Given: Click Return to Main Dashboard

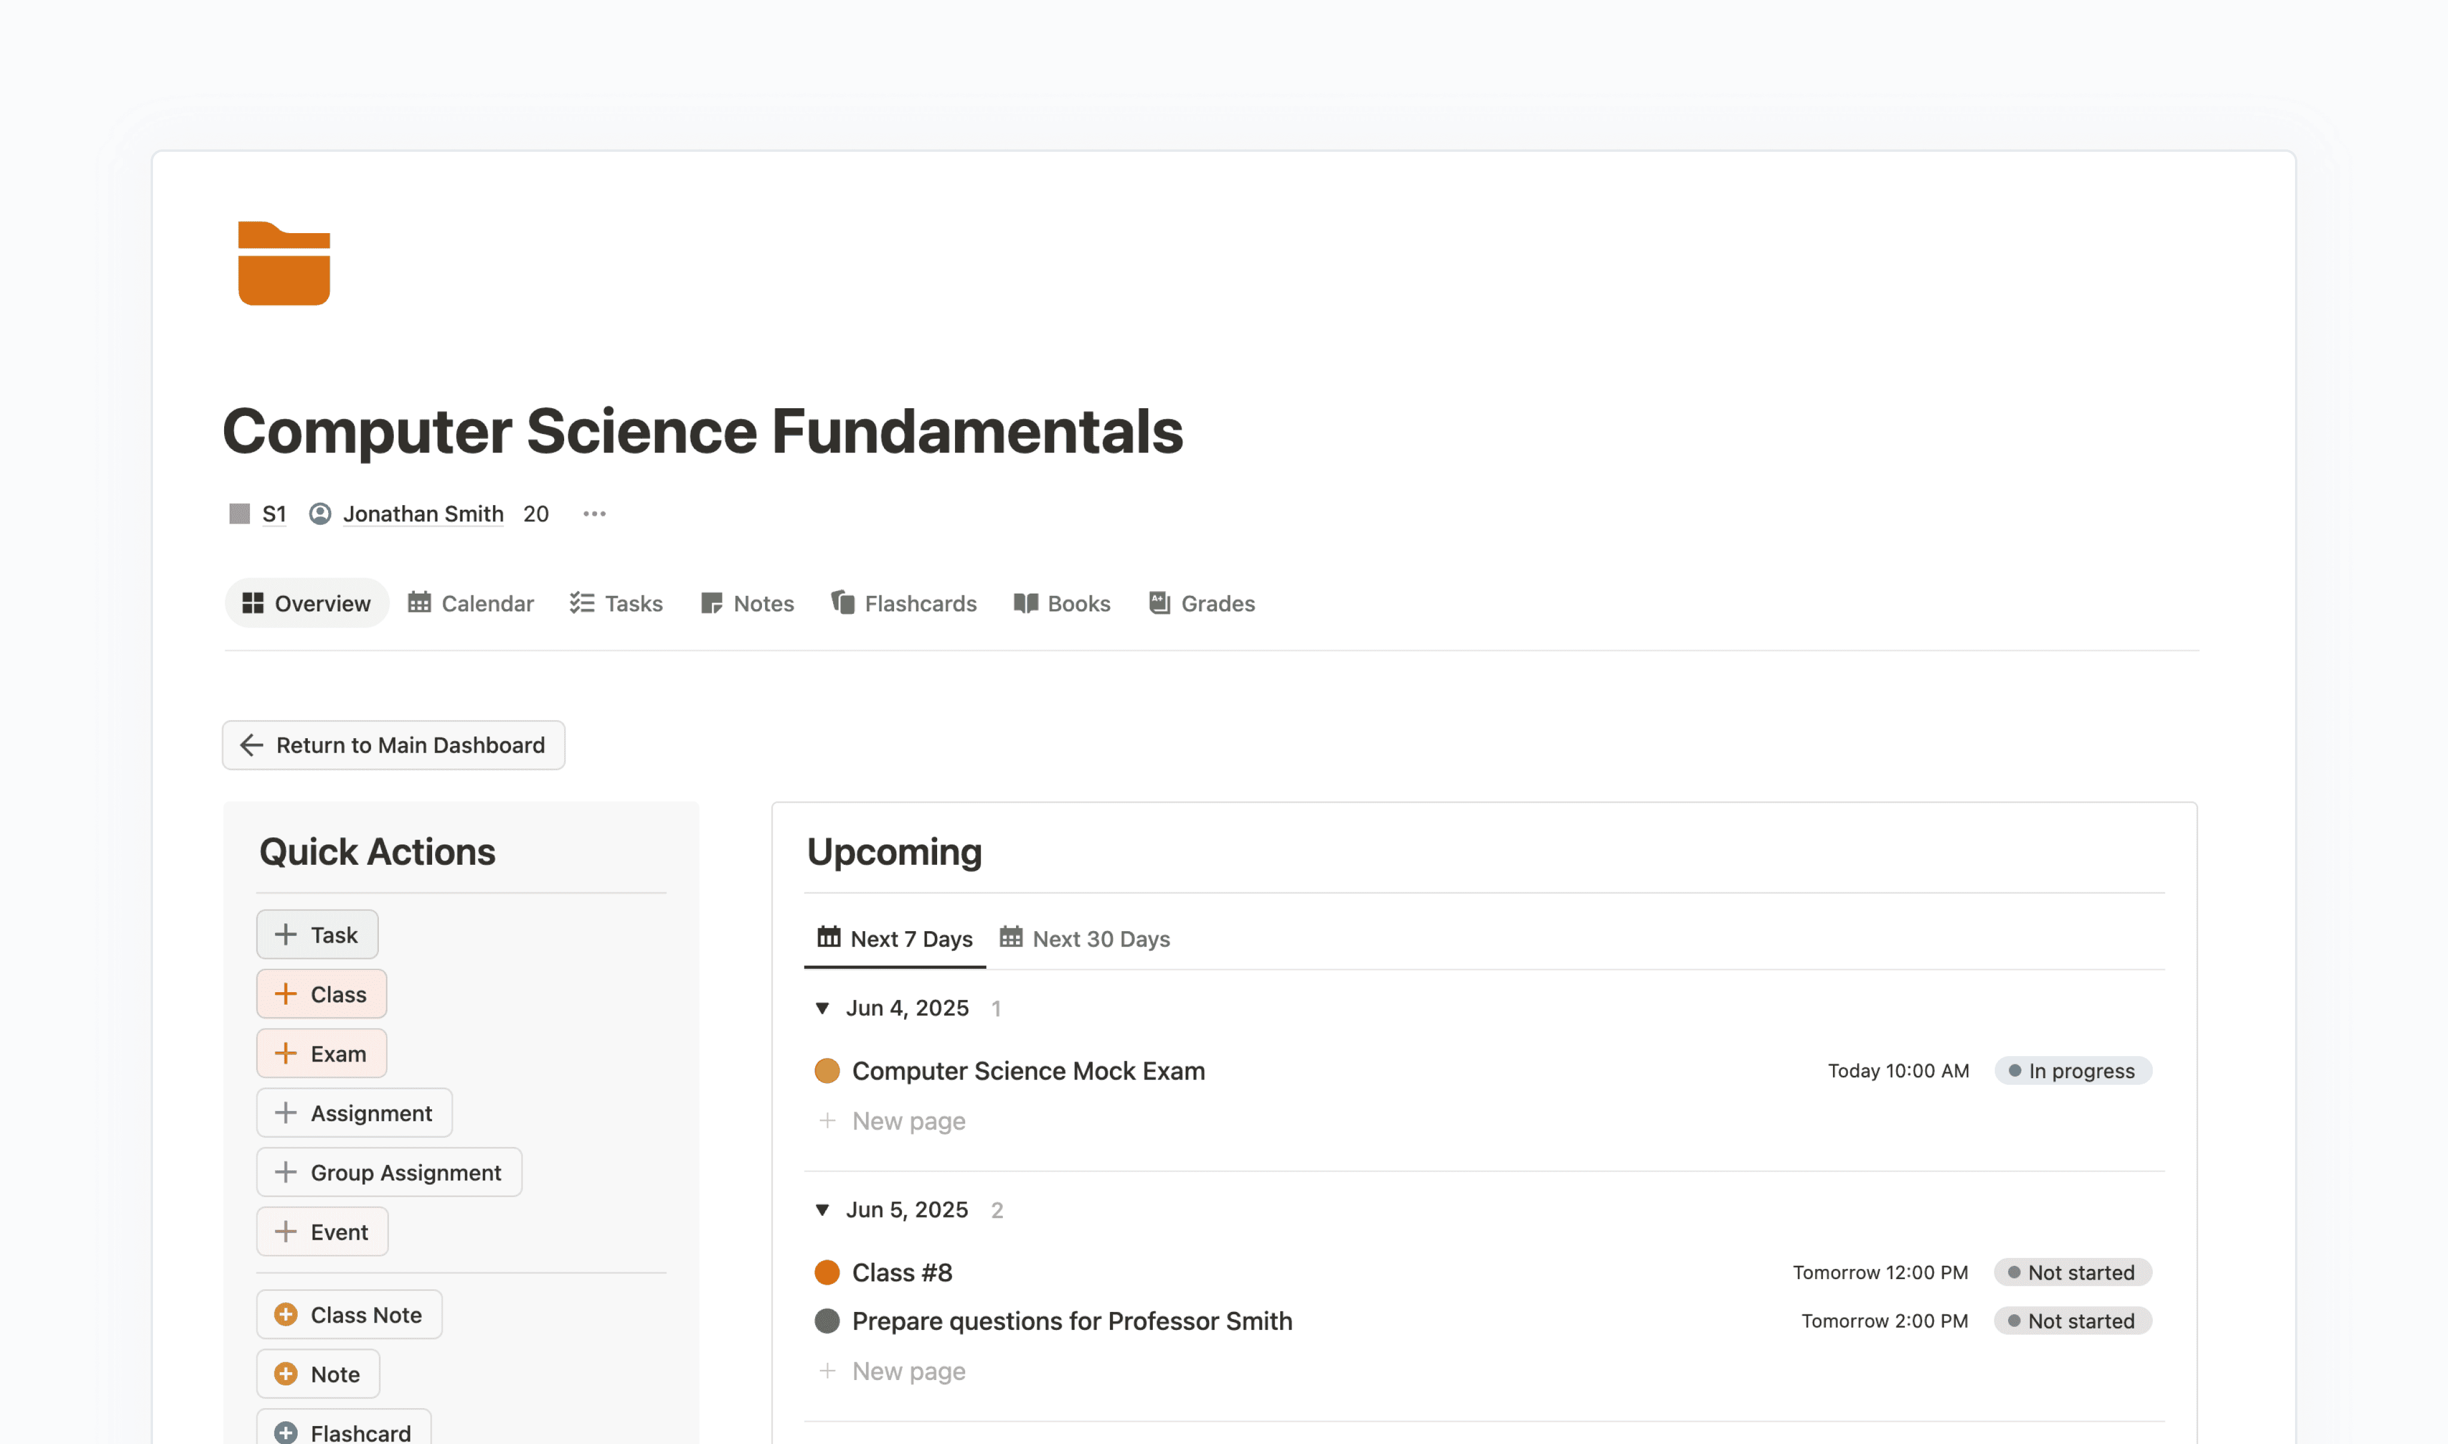Looking at the screenshot, I should pos(393,745).
